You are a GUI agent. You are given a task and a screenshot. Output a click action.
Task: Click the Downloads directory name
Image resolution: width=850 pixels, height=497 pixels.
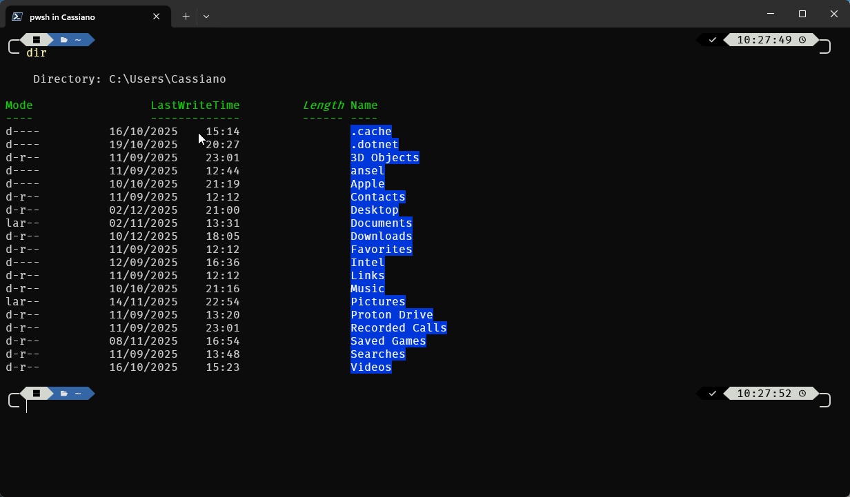pyautogui.click(x=381, y=236)
